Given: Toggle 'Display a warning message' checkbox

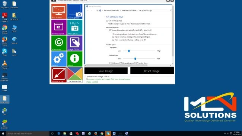Looking at the screenshot, I should 114,37.
